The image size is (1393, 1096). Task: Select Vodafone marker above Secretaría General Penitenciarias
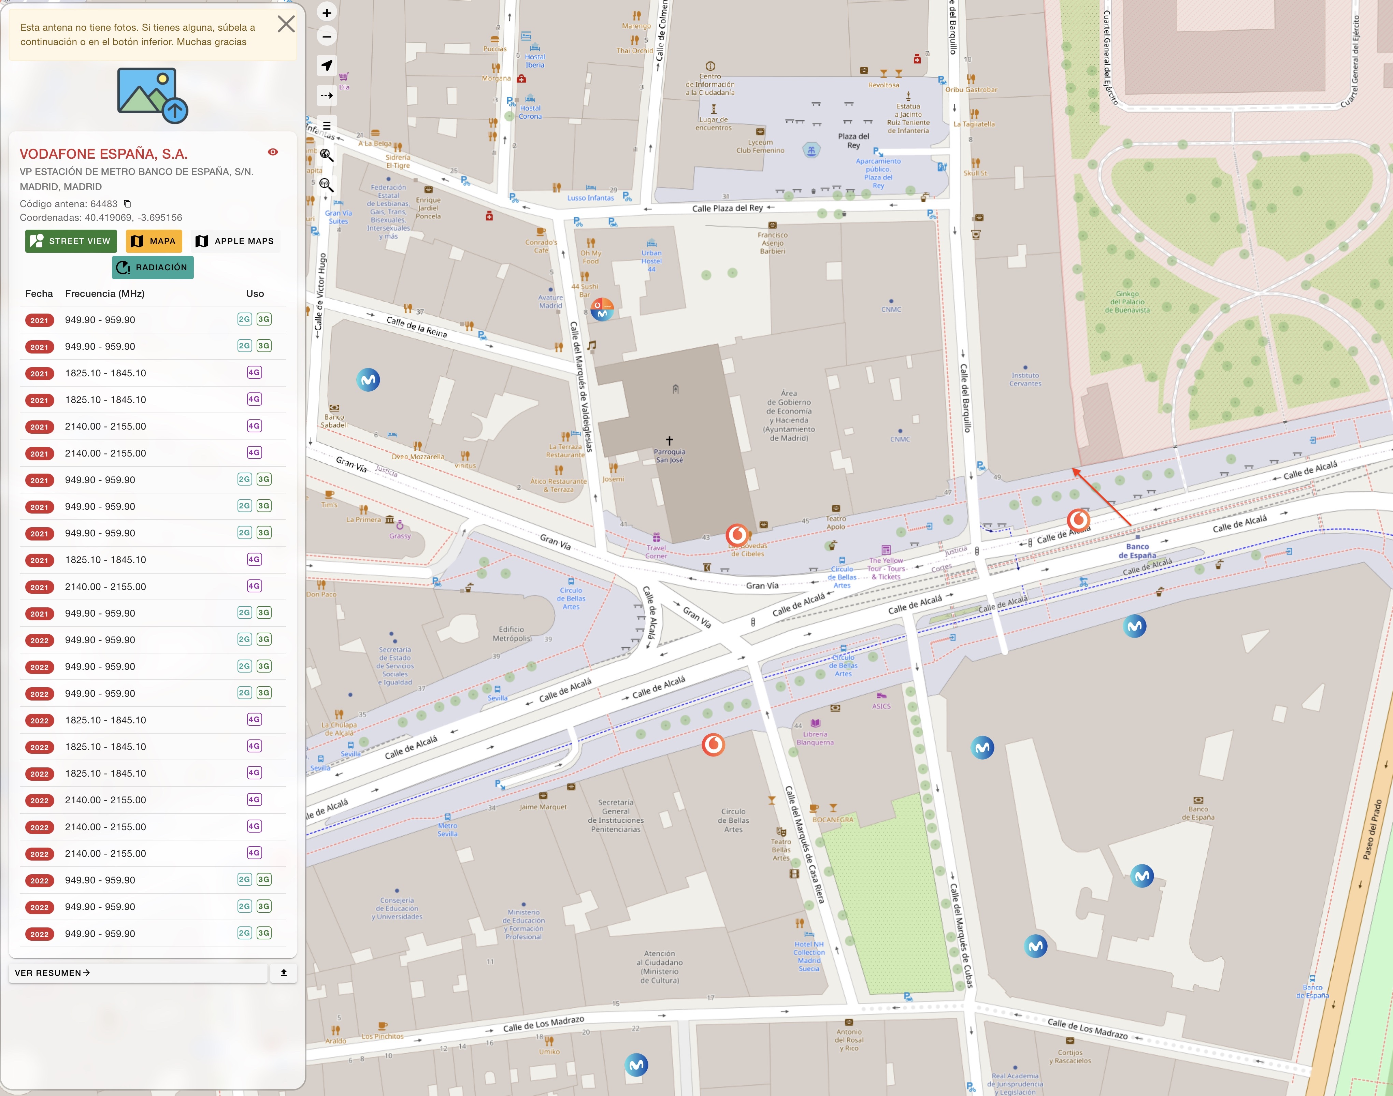click(713, 745)
